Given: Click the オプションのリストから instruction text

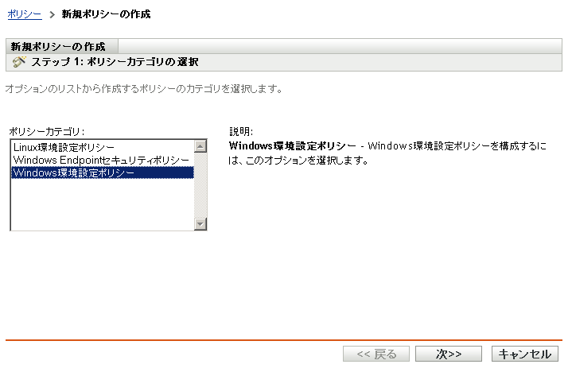Looking at the screenshot, I should pyautogui.click(x=144, y=89).
